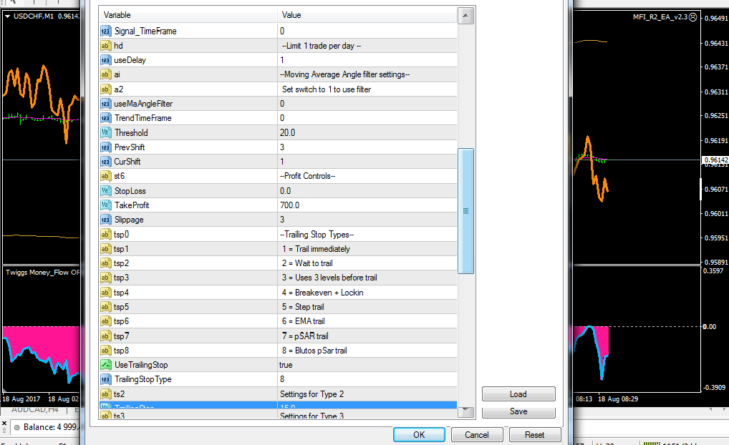Image resolution: width=729 pixels, height=445 pixels.
Task: Click '4 = Breakeven + Lockin' value
Action: [322, 293]
